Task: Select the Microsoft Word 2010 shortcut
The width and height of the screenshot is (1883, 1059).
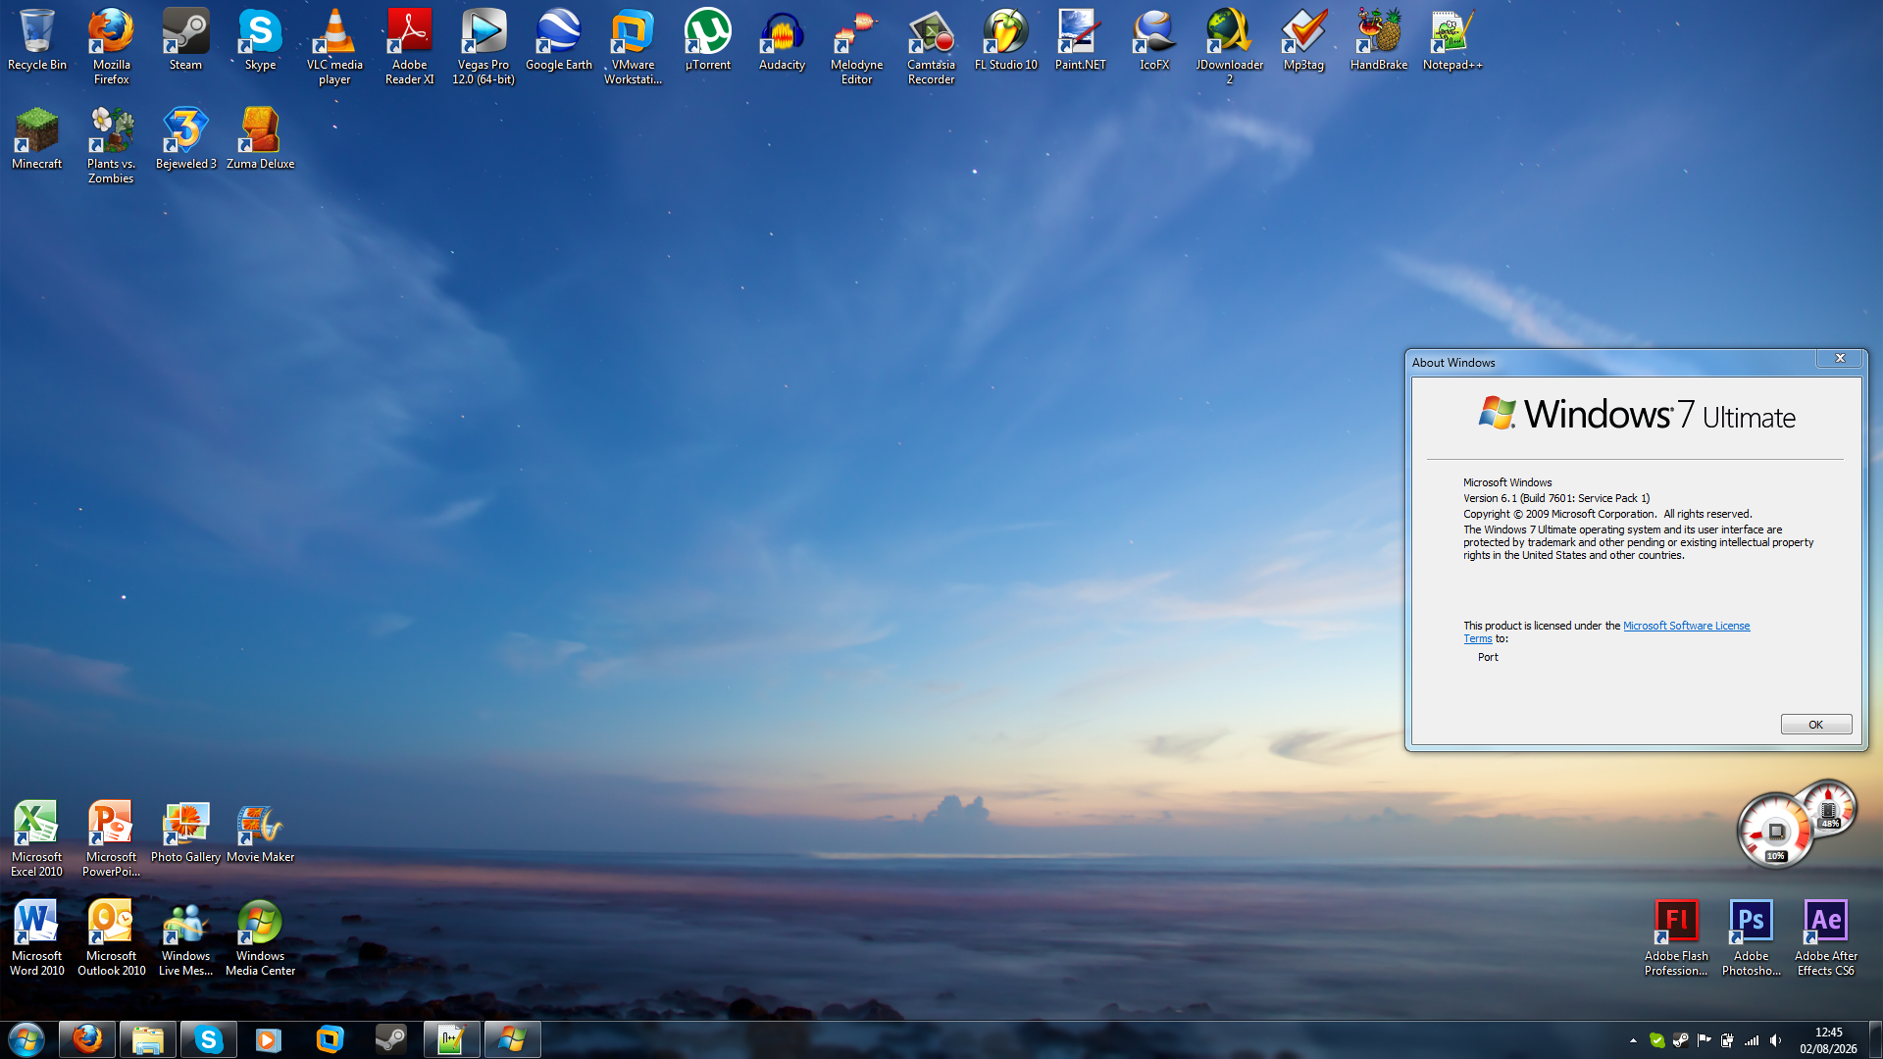Action: pyautogui.click(x=37, y=937)
